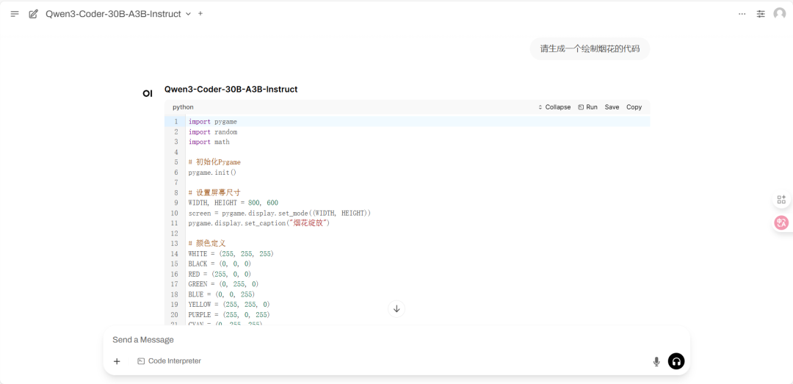
Task: Open the sidebar menu icon
Action: point(15,14)
